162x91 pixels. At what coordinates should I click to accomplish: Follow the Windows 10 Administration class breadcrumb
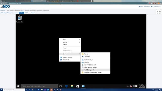(x=15, y=10)
